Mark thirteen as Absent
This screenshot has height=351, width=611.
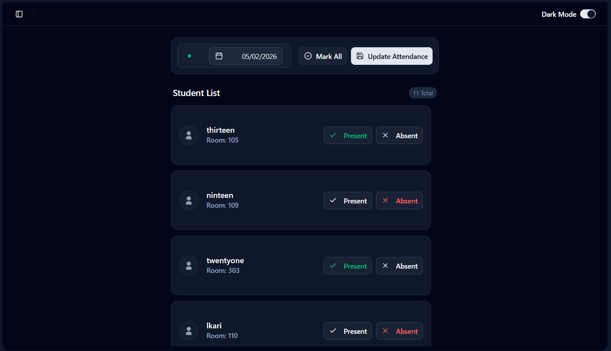pyautogui.click(x=399, y=135)
